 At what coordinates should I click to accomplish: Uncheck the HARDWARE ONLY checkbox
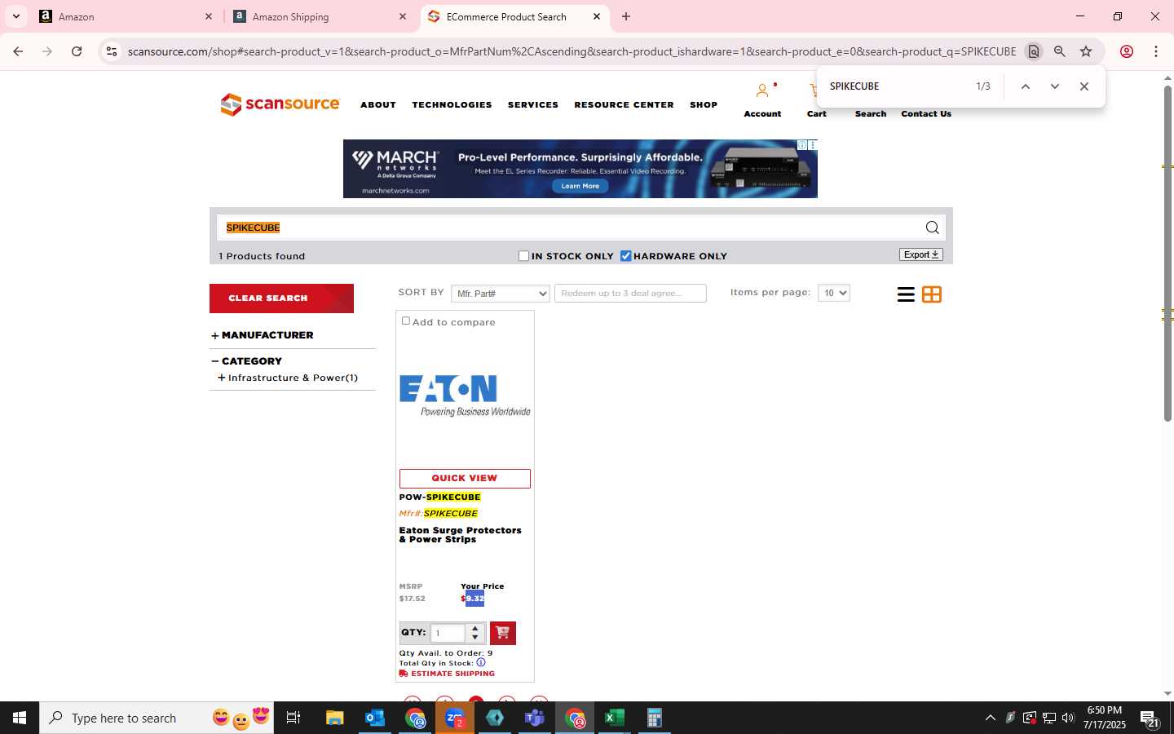point(625,256)
